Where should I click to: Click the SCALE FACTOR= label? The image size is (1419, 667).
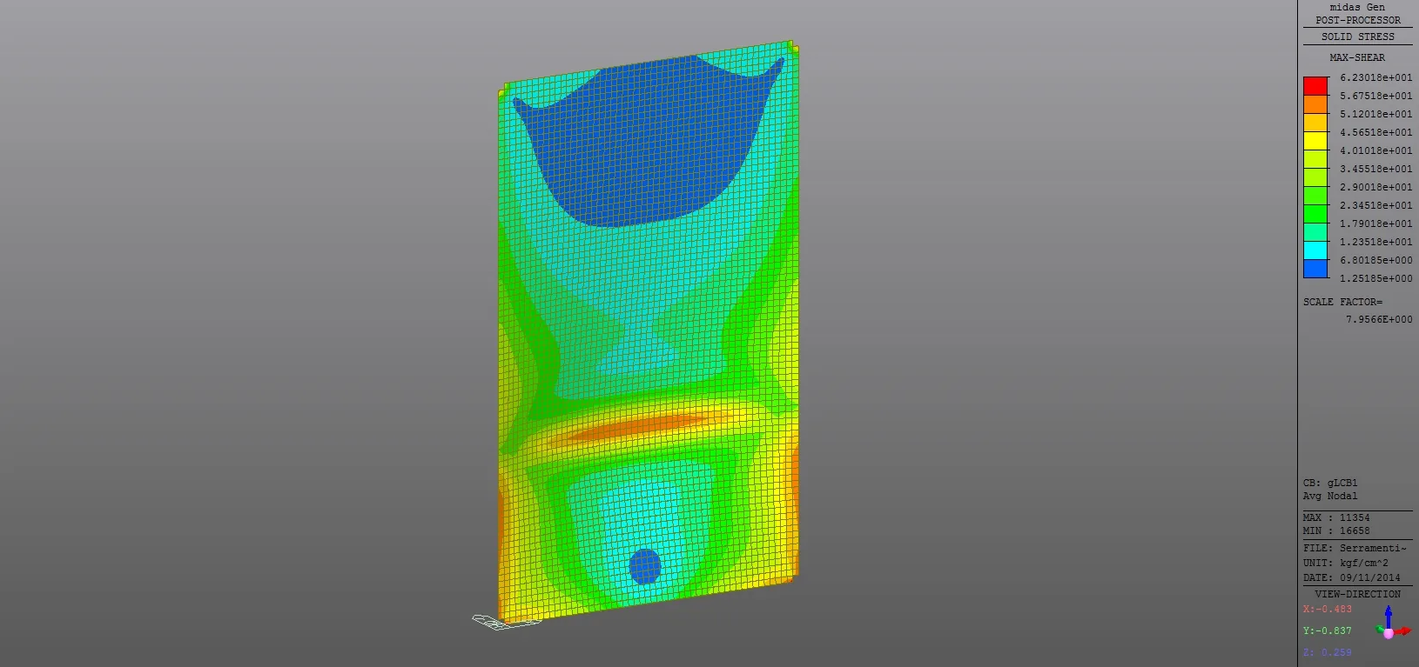pos(1342,302)
